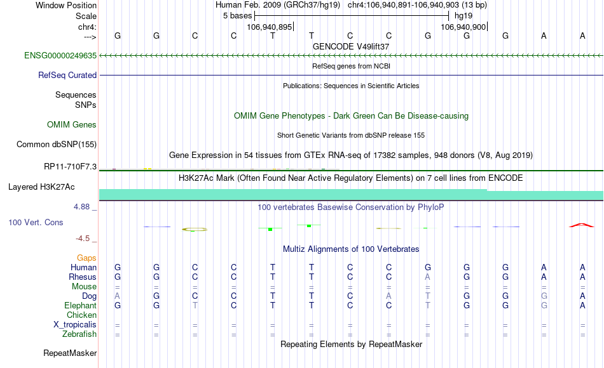
Task: Click the Layered H3K27Ac track label
Action: coord(41,187)
